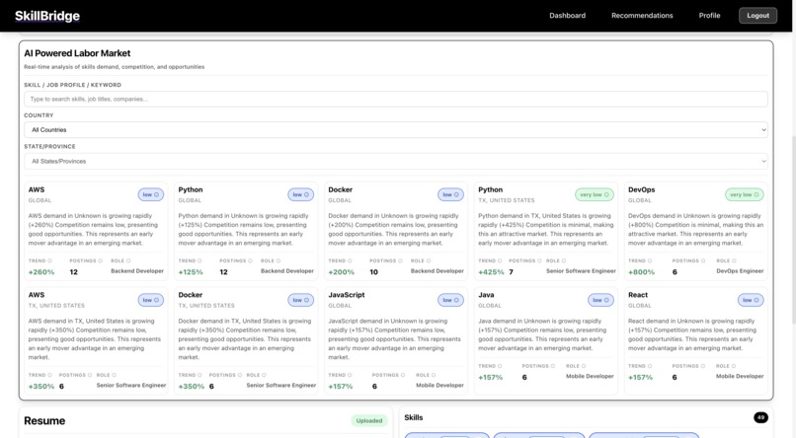Click the POSTINGS info icon in JavaScript card

click(x=403, y=375)
